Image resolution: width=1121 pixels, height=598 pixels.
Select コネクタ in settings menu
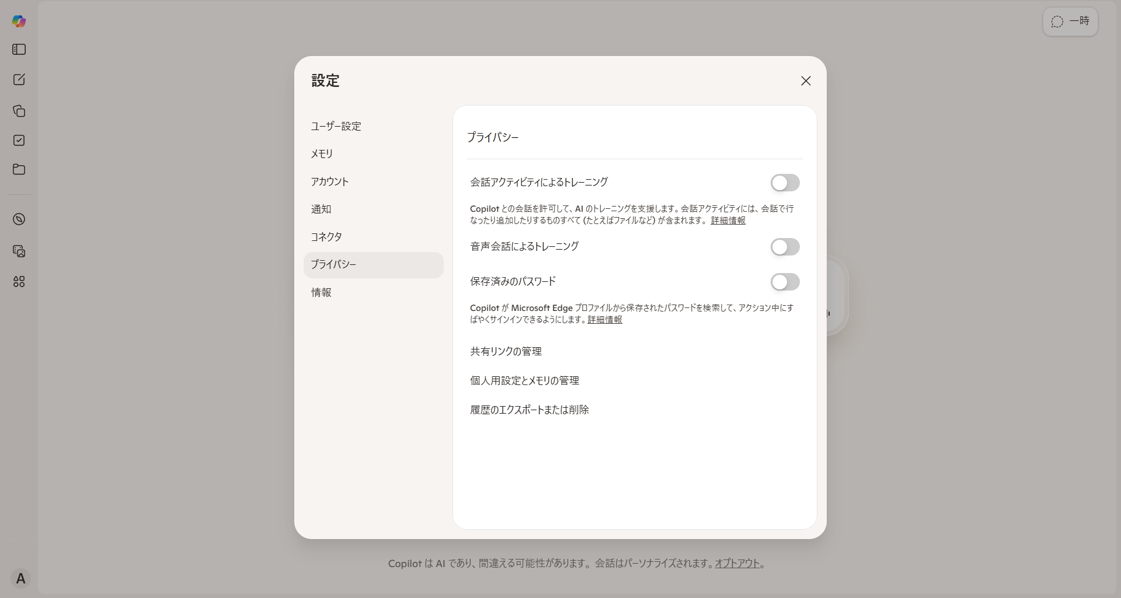[374, 237]
